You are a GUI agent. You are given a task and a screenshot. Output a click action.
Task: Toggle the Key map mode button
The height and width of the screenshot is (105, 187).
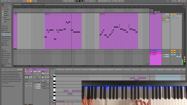(173, 1)
